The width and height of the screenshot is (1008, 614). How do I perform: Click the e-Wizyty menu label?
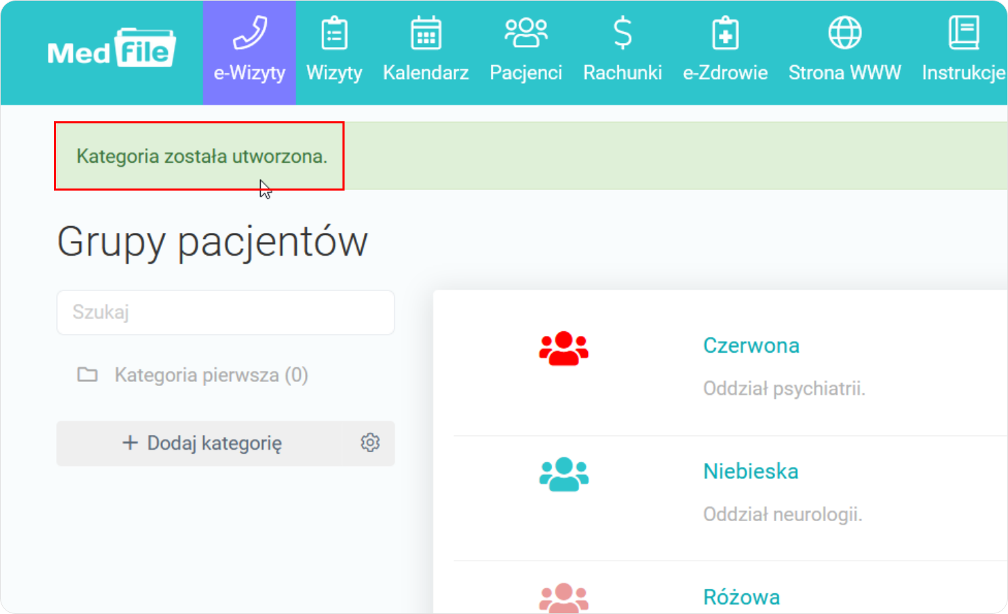tap(250, 73)
